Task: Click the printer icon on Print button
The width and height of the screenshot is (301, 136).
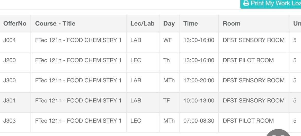Action: coord(246,3)
